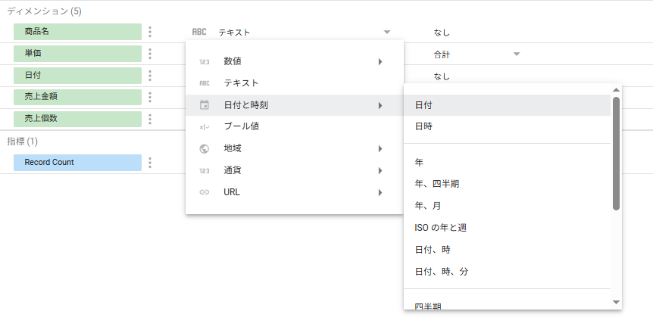Open the three-dot menu next to Record Count
The width and height of the screenshot is (653, 336).
click(x=150, y=163)
